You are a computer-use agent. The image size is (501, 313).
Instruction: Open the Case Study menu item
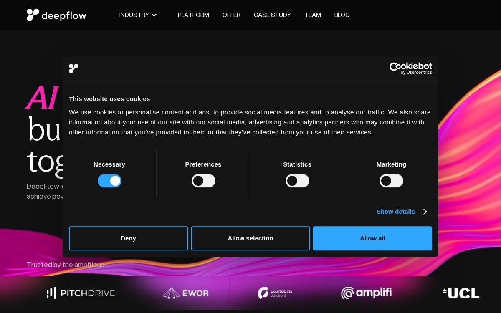(x=272, y=15)
